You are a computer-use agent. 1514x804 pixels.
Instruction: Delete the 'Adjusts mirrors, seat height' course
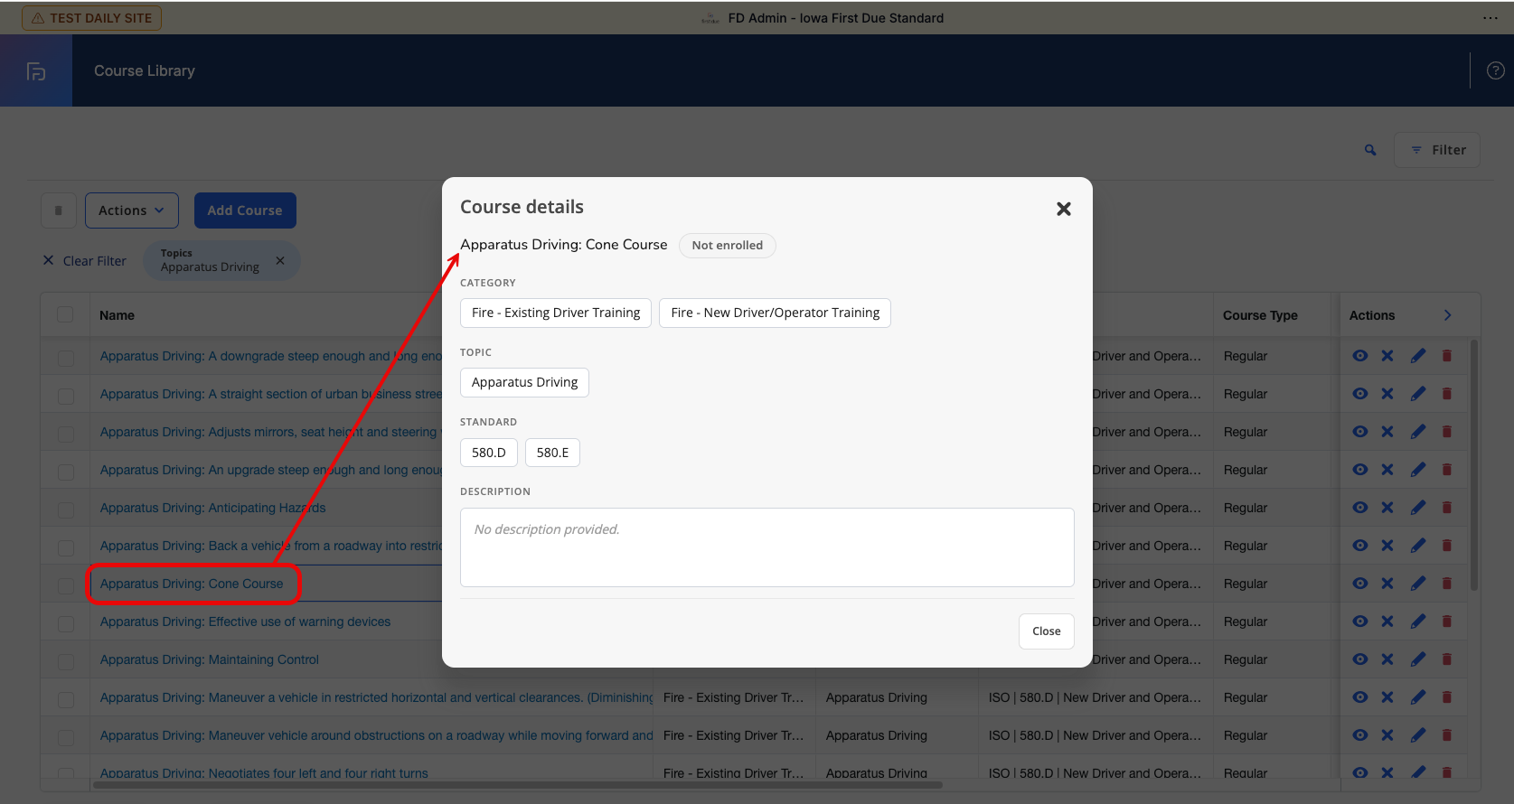[1447, 432]
